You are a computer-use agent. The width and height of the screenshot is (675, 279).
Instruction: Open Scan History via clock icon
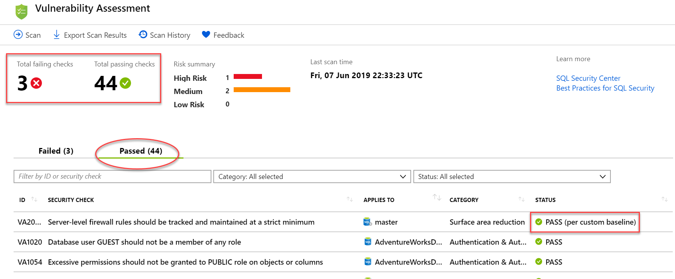(x=143, y=35)
